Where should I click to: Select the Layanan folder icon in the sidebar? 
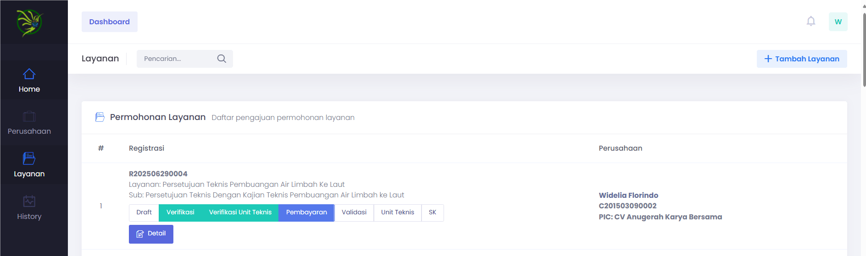coord(29,158)
